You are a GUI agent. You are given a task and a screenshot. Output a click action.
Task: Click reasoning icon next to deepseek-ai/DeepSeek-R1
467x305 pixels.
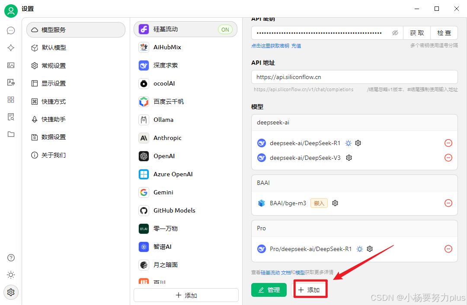(348, 143)
